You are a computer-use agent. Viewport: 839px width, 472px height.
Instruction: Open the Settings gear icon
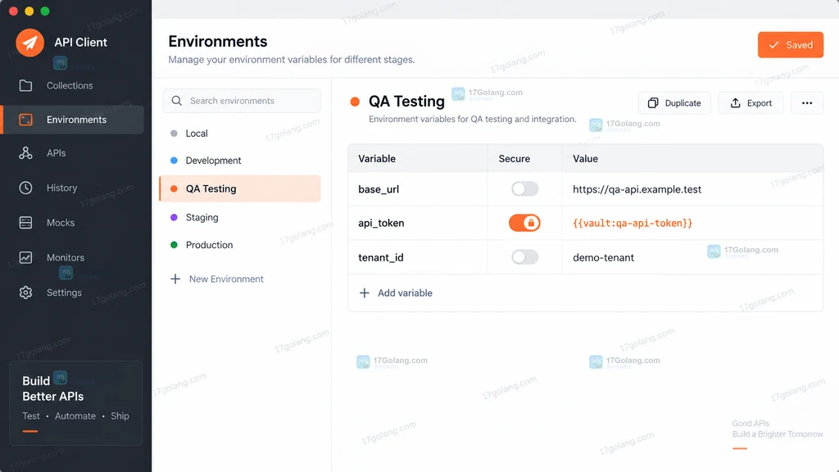[x=25, y=293]
